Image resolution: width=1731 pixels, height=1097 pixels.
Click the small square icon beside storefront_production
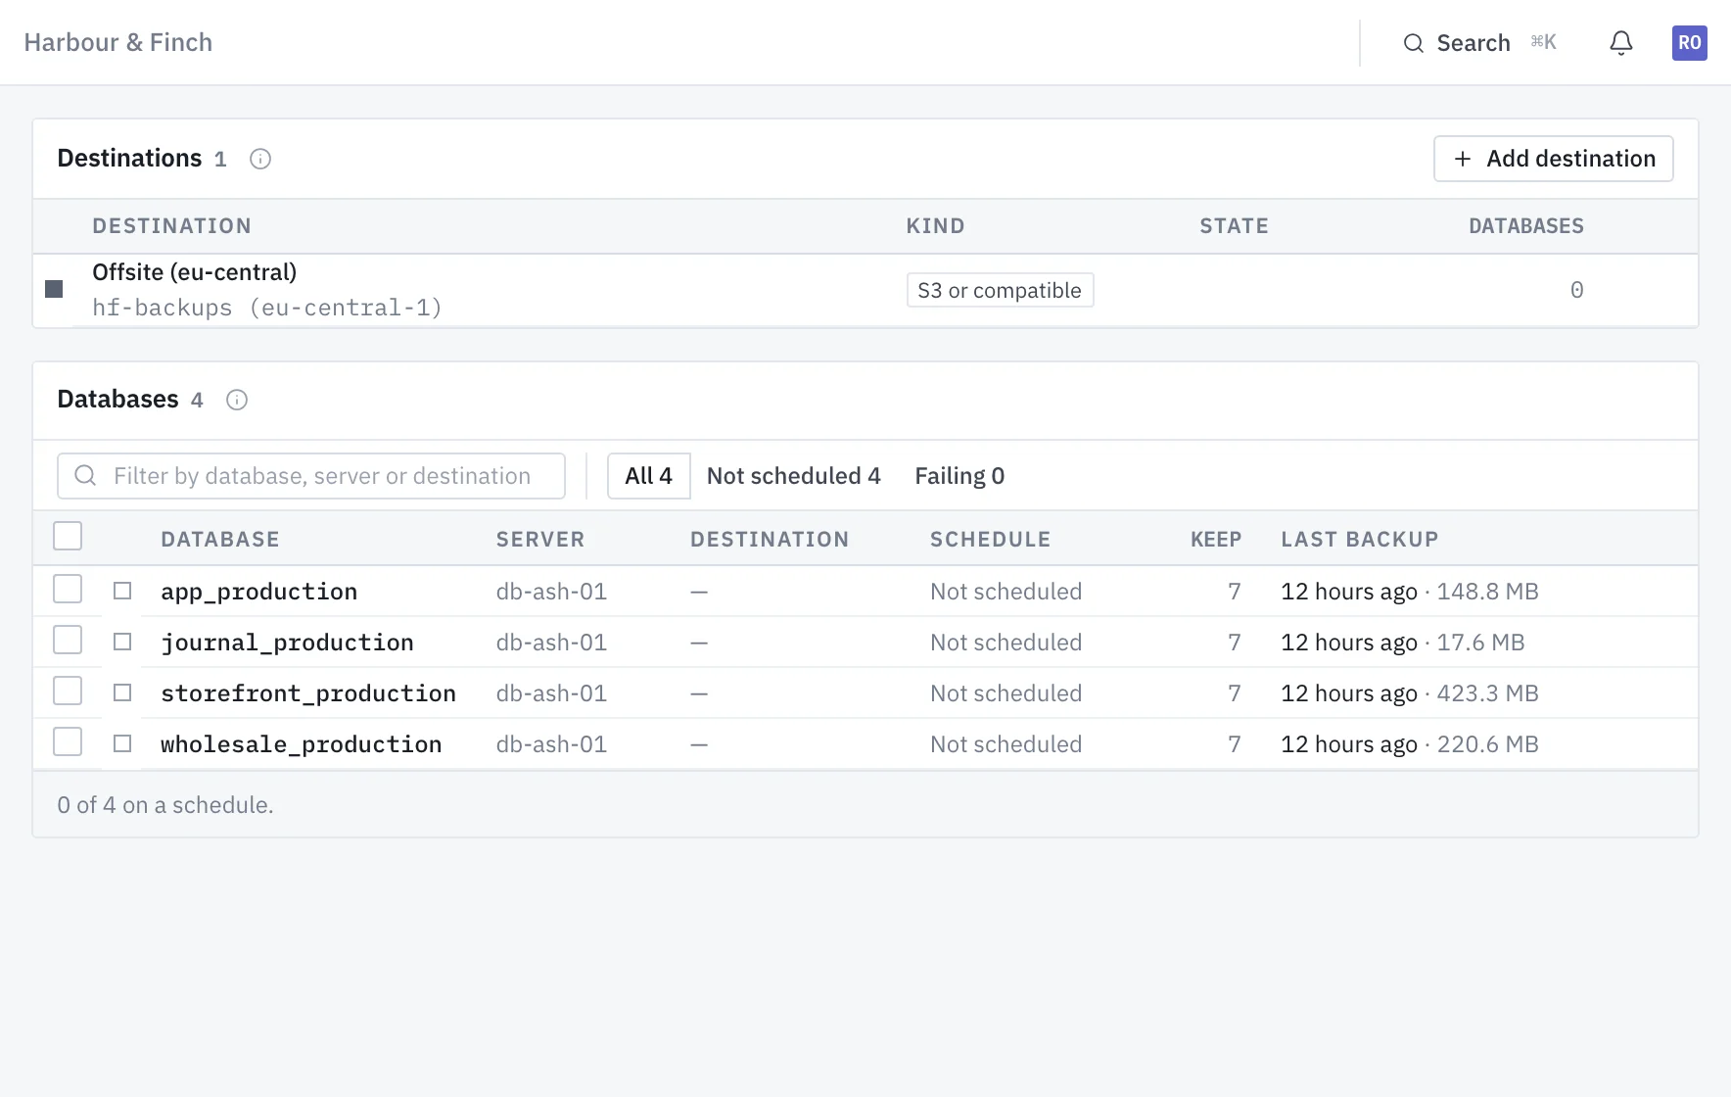122,692
